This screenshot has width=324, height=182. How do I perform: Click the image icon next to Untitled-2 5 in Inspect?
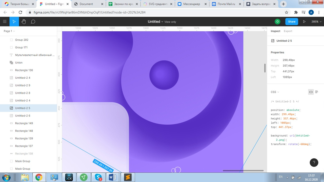tap(273, 41)
